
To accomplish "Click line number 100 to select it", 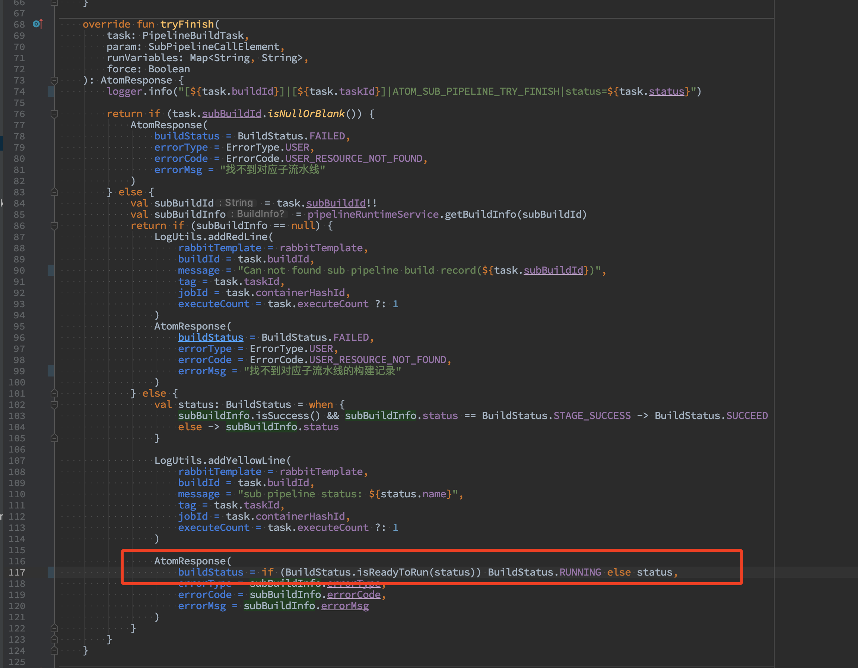I will 16,382.
